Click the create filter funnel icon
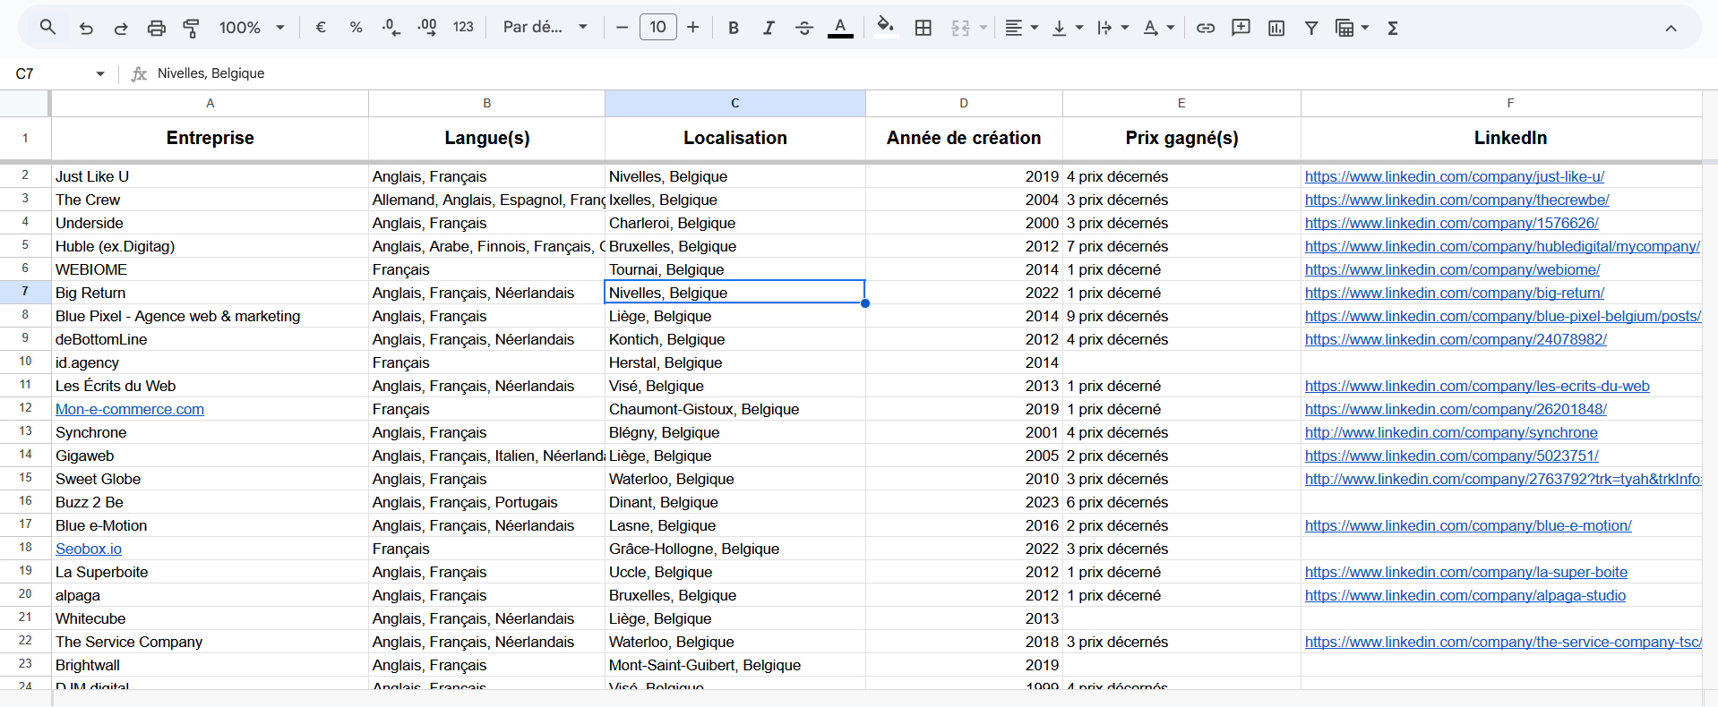This screenshot has height=707, width=1718. pyautogui.click(x=1311, y=28)
